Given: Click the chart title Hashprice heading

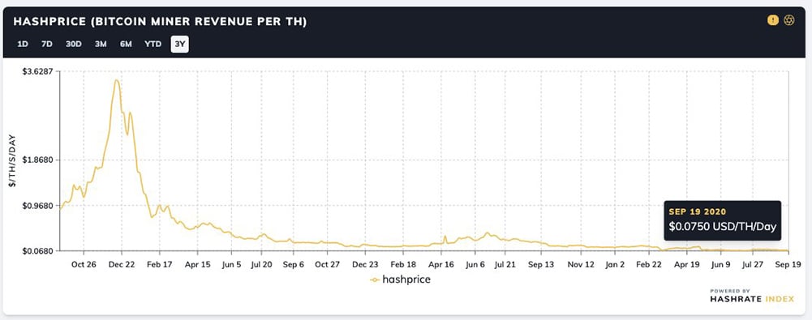Looking at the screenshot, I should click(160, 21).
